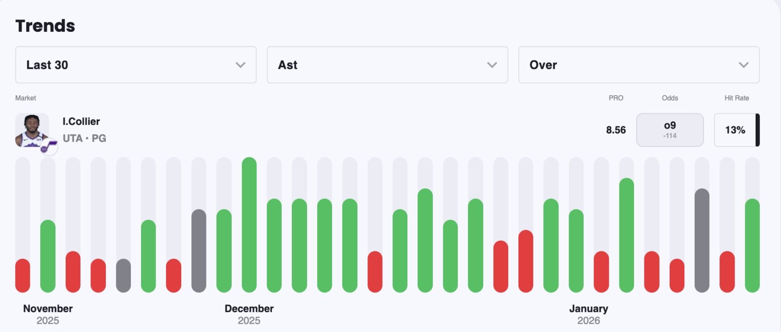
Task: Click the 13% hit rate box
Action: click(x=735, y=130)
